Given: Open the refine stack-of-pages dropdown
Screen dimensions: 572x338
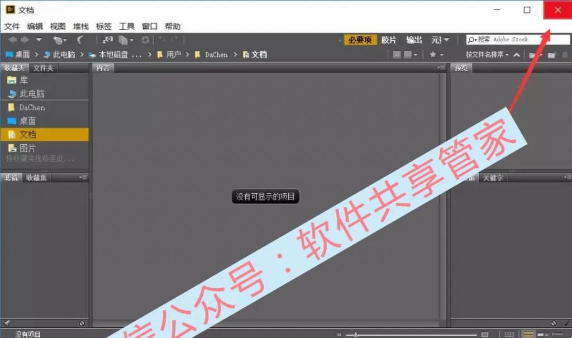Looking at the screenshot, I should pyautogui.click(x=126, y=40).
